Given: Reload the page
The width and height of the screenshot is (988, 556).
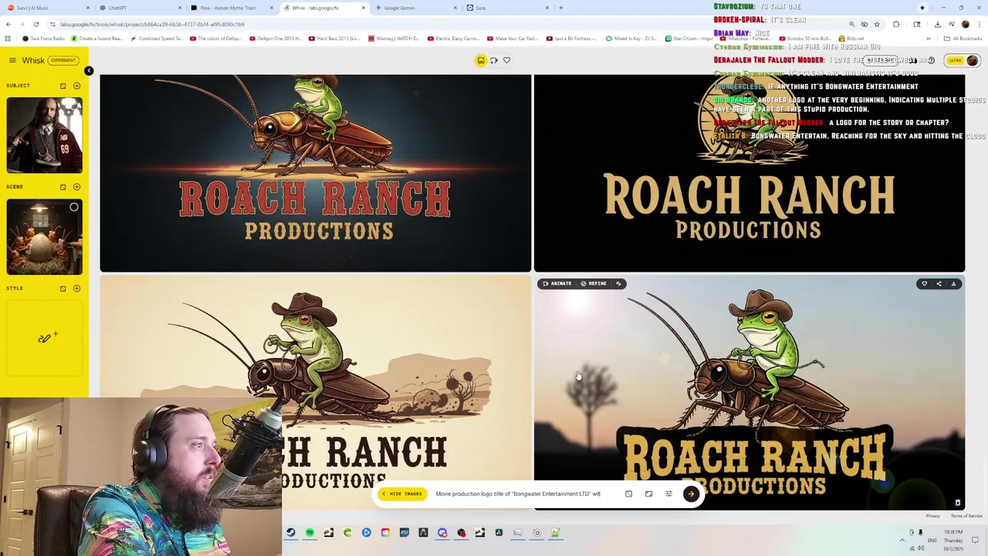Looking at the screenshot, I should pyautogui.click(x=36, y=24).
